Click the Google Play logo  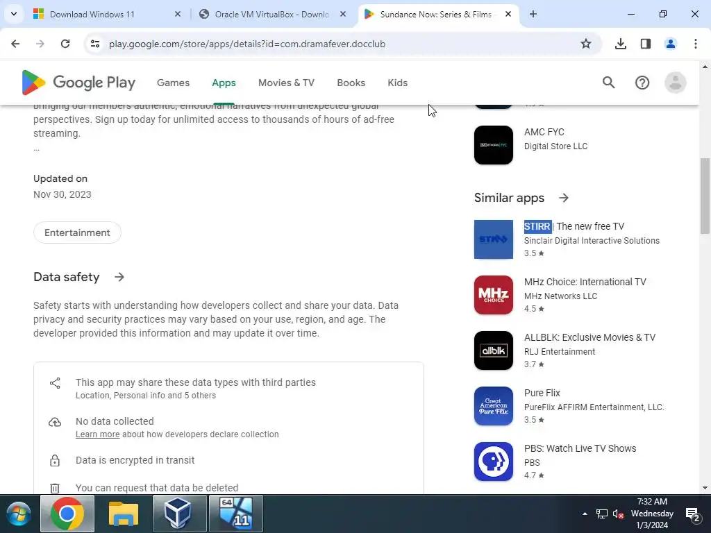coord(78,83)
